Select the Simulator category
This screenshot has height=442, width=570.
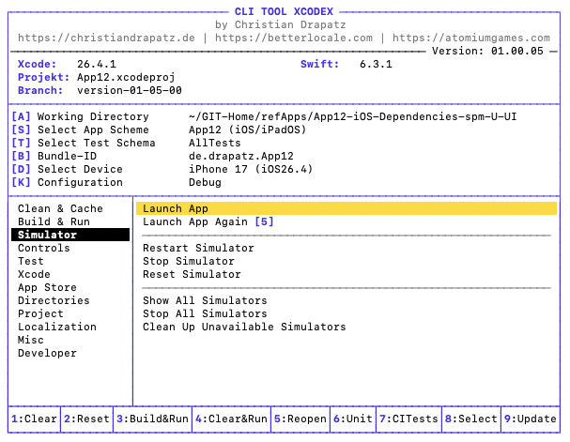(70, 235)
